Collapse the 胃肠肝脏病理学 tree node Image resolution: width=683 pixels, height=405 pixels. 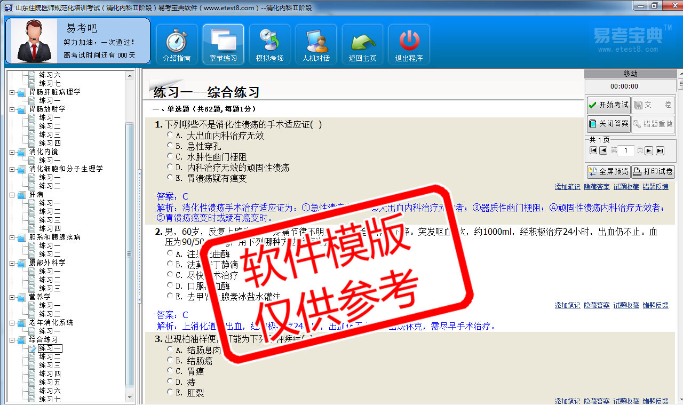pos(12,92)
